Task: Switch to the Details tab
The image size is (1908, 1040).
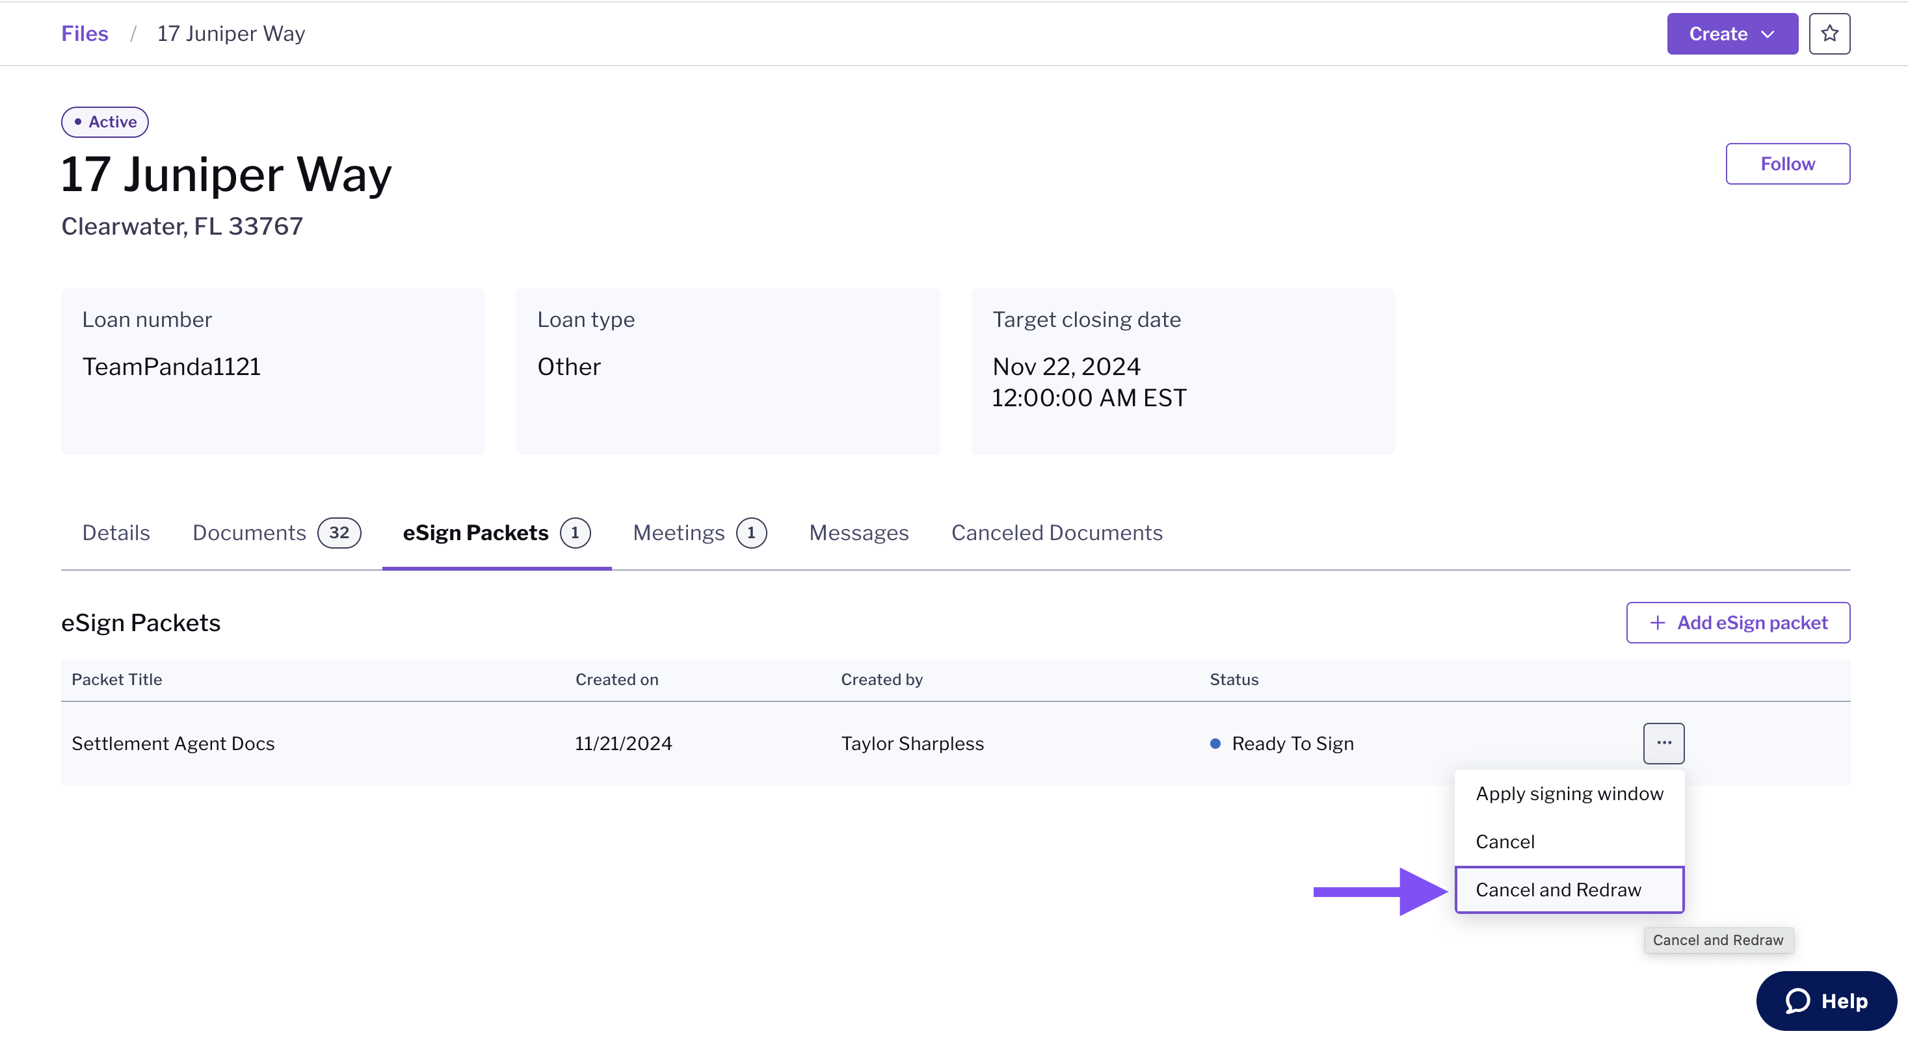Action: coord(116,532)
